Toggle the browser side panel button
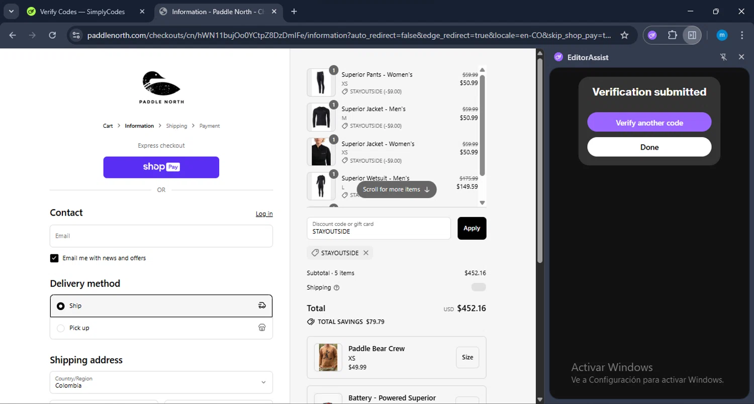 [692, 35]
